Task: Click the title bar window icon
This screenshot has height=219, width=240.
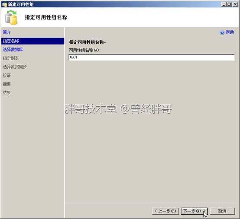Action: 4,4
